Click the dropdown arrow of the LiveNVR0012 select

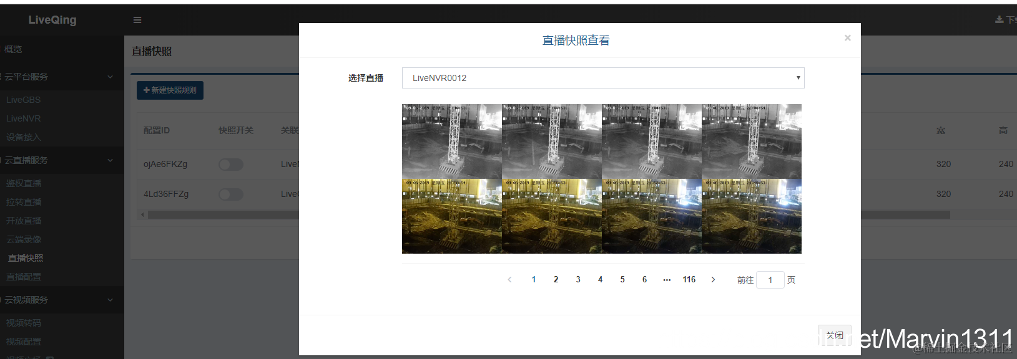tap(798, 78)
